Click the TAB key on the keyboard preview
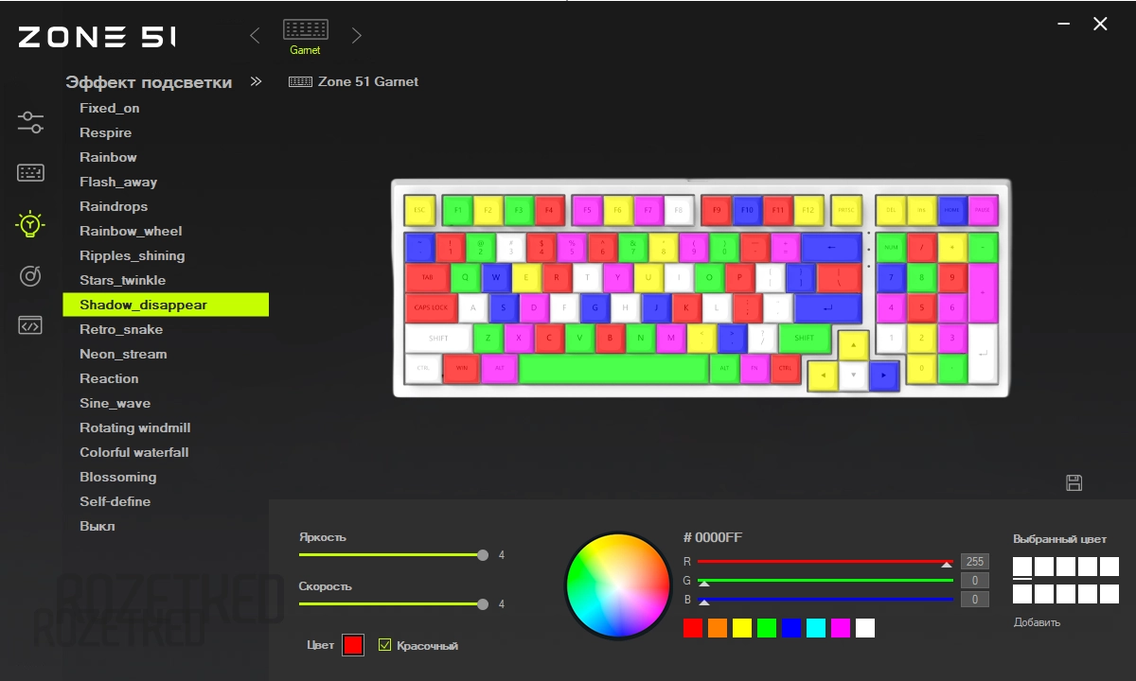Image resolution: width=1136 pixels, height=681 pixels. click(x=428, y=278)
